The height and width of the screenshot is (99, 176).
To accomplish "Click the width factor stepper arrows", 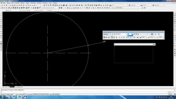I will pyautogui.click(x=163, y=37).
